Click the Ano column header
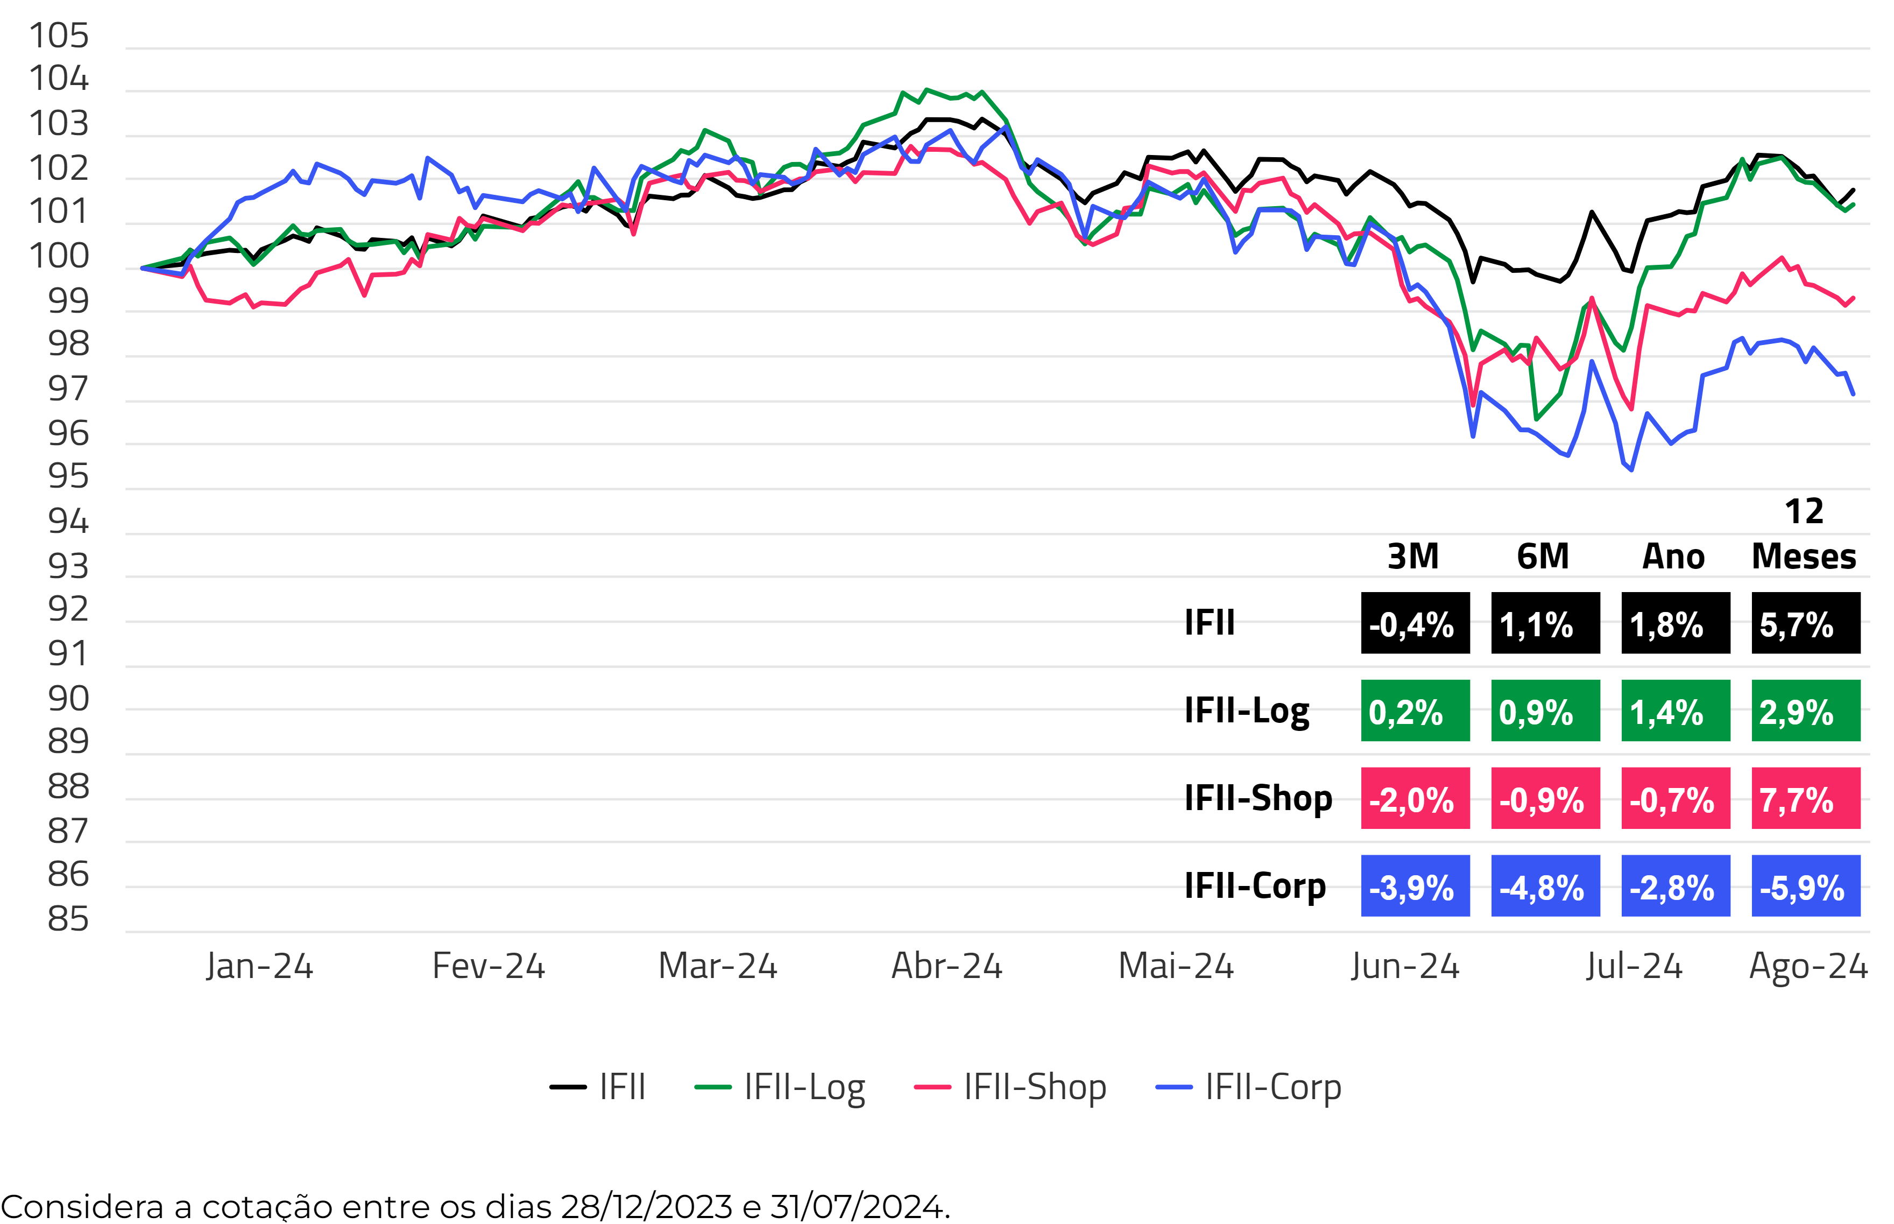The height and width of the screenshot is (1224, 1894). [x=1673, y=555]
